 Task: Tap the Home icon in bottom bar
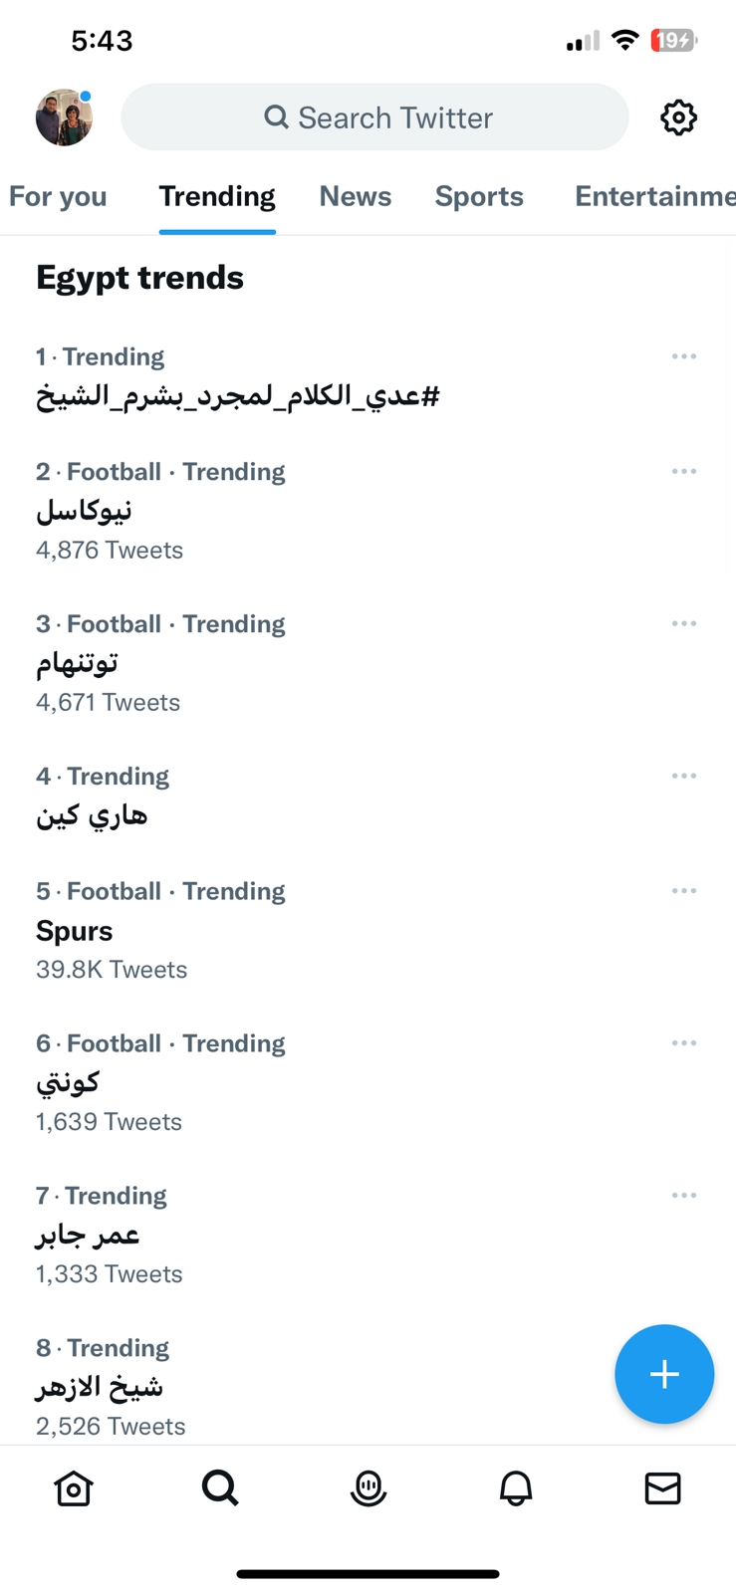(x=74, y=1488)
